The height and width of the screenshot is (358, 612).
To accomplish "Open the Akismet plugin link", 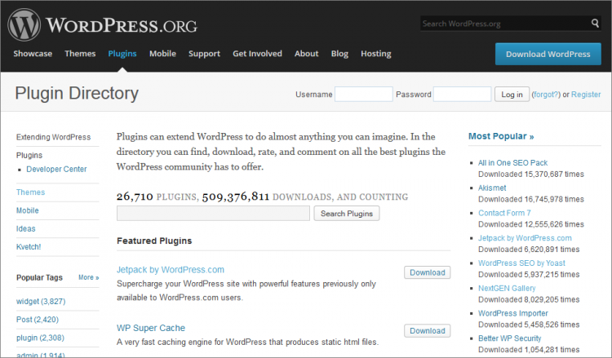I will pyautogui.click(x=492, y=188).
